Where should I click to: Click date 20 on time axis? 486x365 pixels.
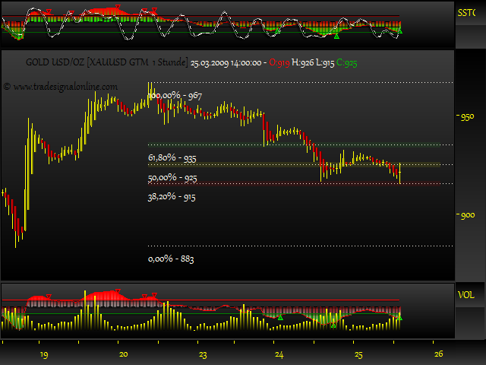coord(123,355)
